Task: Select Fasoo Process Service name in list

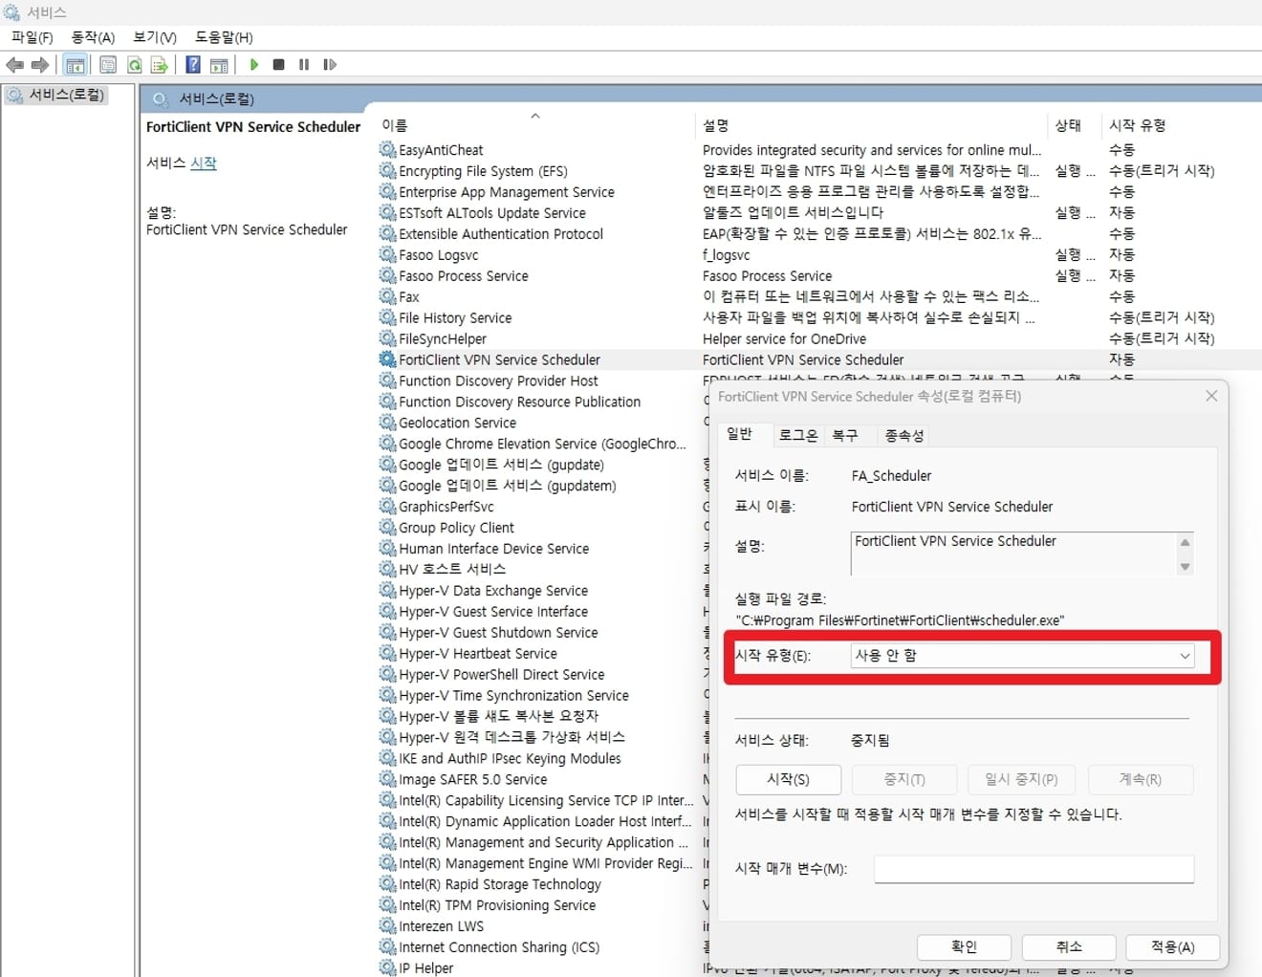Action: [x=464, y=276]
